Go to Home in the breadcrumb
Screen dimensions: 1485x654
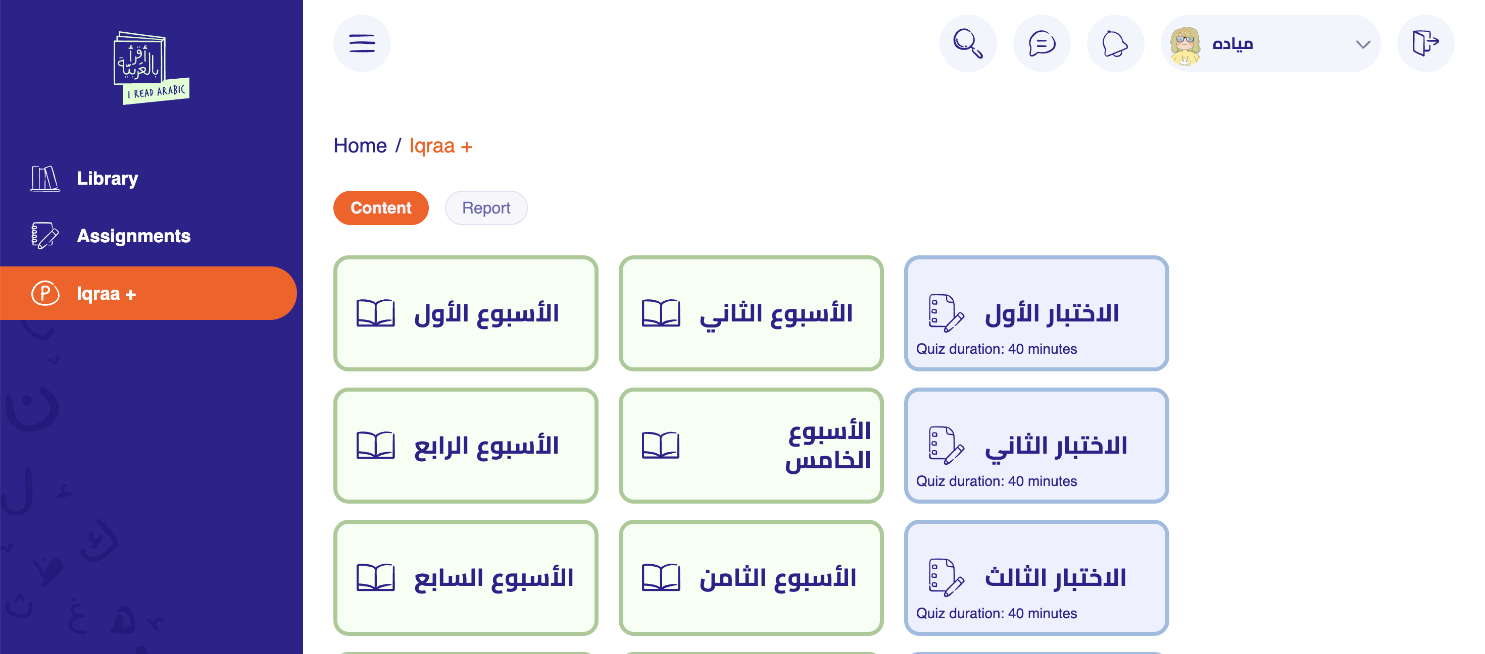tap(360, 146)
